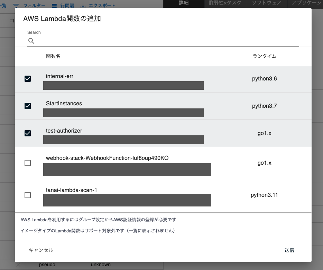Click the ランタイム column header
Viewport: 323px width, 270px height.
pos(265,56)
